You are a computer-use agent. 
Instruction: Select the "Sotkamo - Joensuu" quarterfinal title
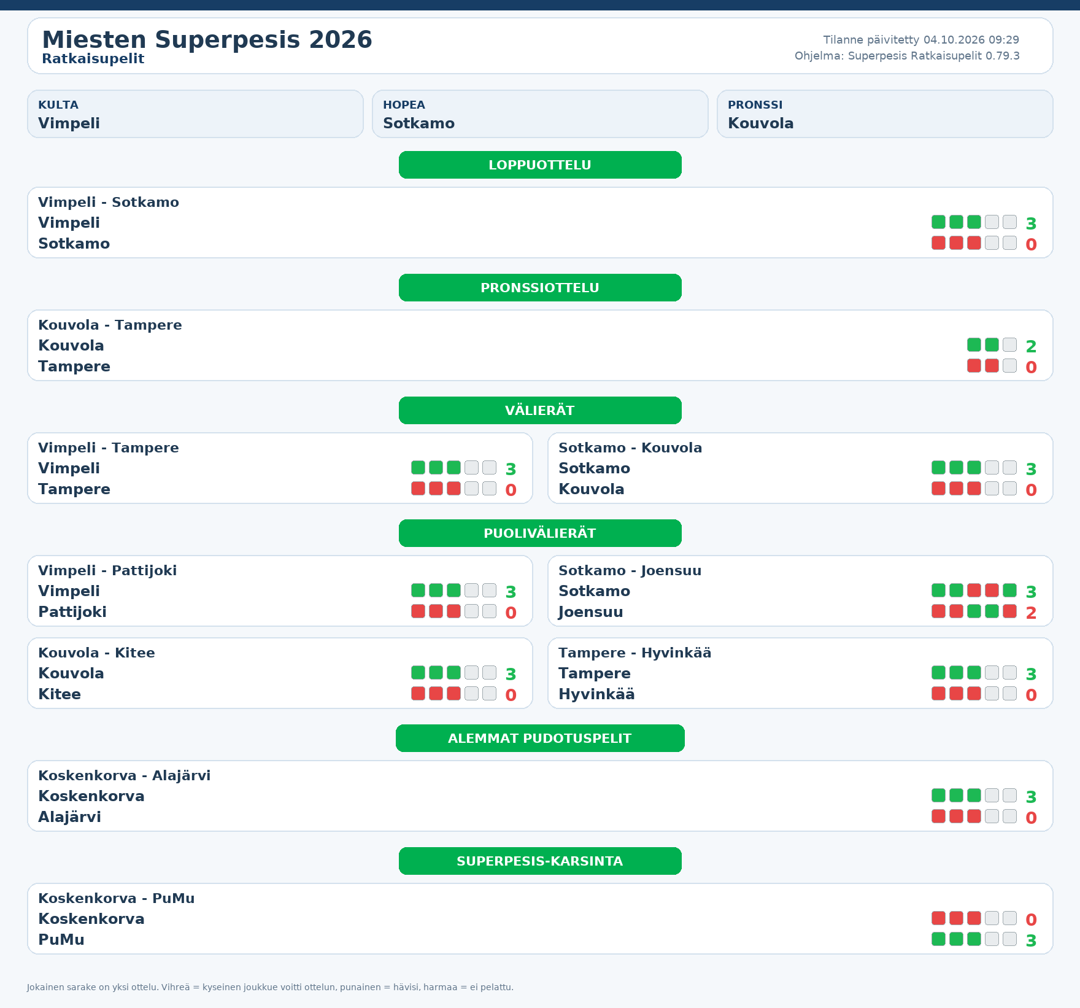630,571
